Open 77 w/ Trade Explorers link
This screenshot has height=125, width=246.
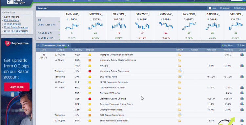[16, 27]
